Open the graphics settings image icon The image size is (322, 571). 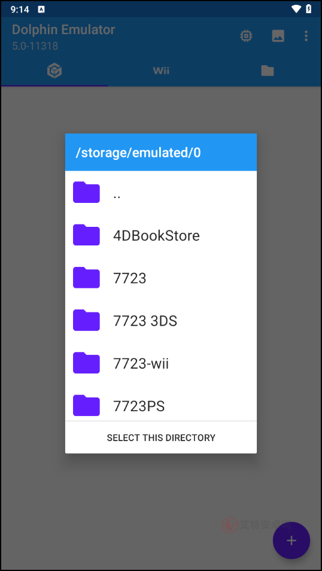(278, 36)
